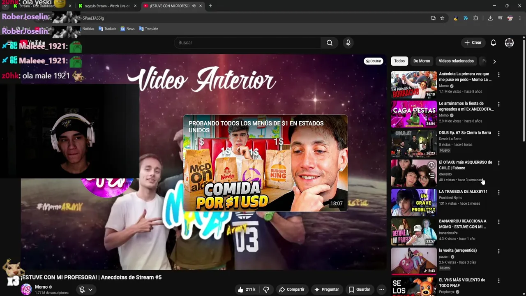The width and height of the screenshot is (526, 296).
Task: Open the 'Caga Fiestas' video thumbnail
Action: coord(414,114)
